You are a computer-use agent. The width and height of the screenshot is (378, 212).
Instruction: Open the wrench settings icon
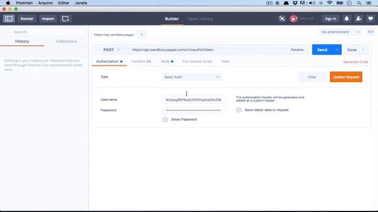pos(359,18)
